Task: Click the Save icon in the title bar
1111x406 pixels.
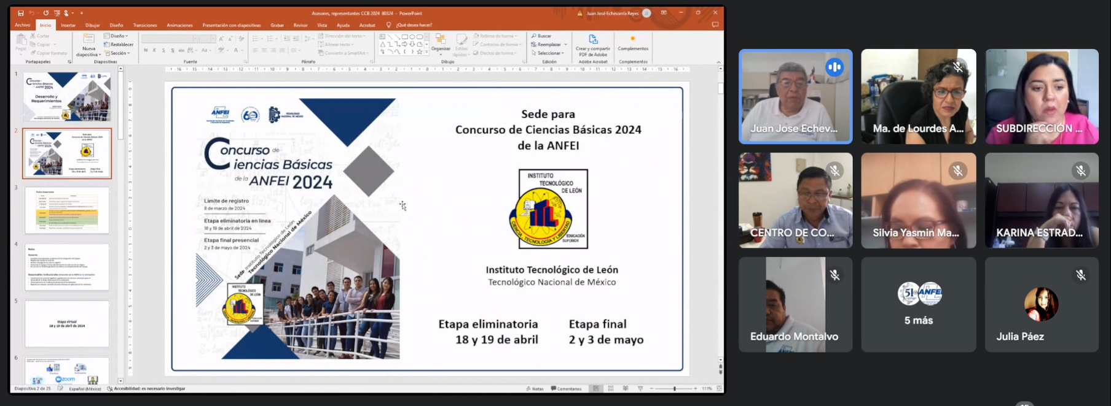Action: coord(21,13)
